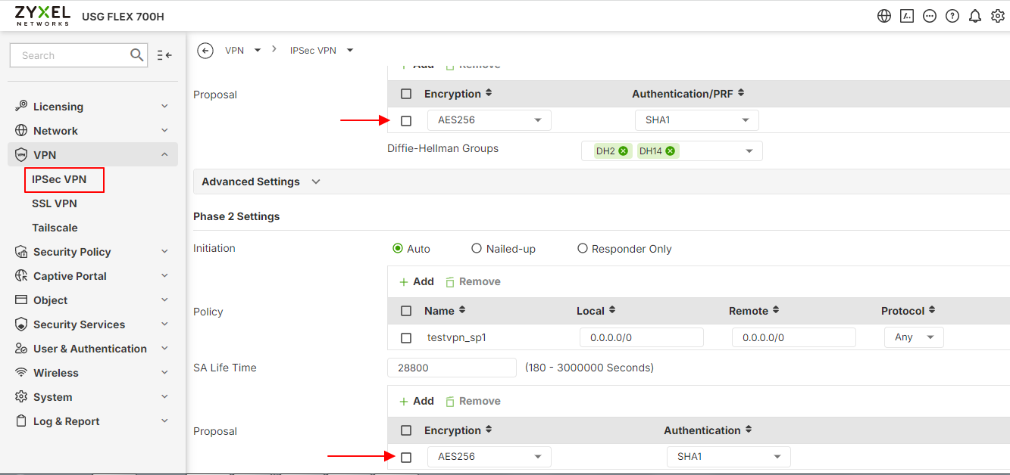Select the Nailed-up initiation radio button
This screenshot has height=475, width=1010.
[x=477, y=248]
